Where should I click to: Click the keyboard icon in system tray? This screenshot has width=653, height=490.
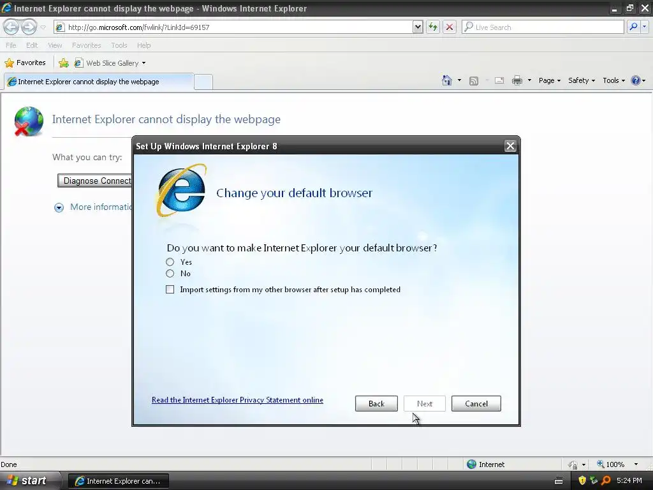(x=559, y=481)
